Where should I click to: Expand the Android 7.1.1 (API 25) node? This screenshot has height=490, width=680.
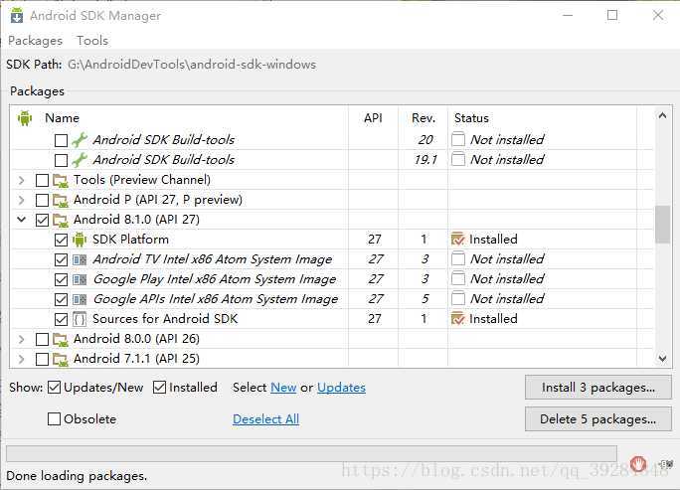[21, 360]
